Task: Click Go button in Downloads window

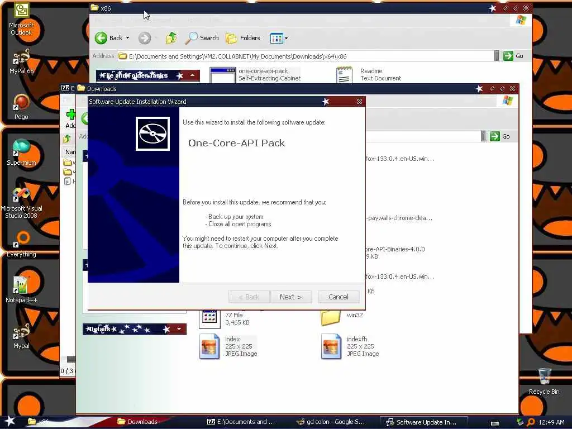Action: coord(500,136)
